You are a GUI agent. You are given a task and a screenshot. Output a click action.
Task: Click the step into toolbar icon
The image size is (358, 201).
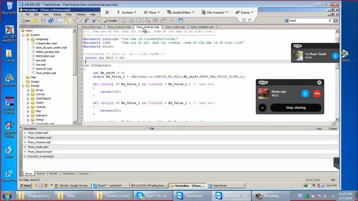pyautogui.click(x=148, y=21)
